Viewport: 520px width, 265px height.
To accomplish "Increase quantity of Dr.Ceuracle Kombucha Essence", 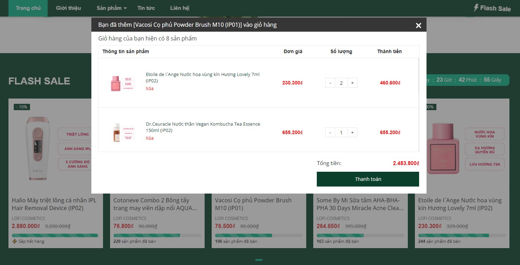I will click(352, 133).
